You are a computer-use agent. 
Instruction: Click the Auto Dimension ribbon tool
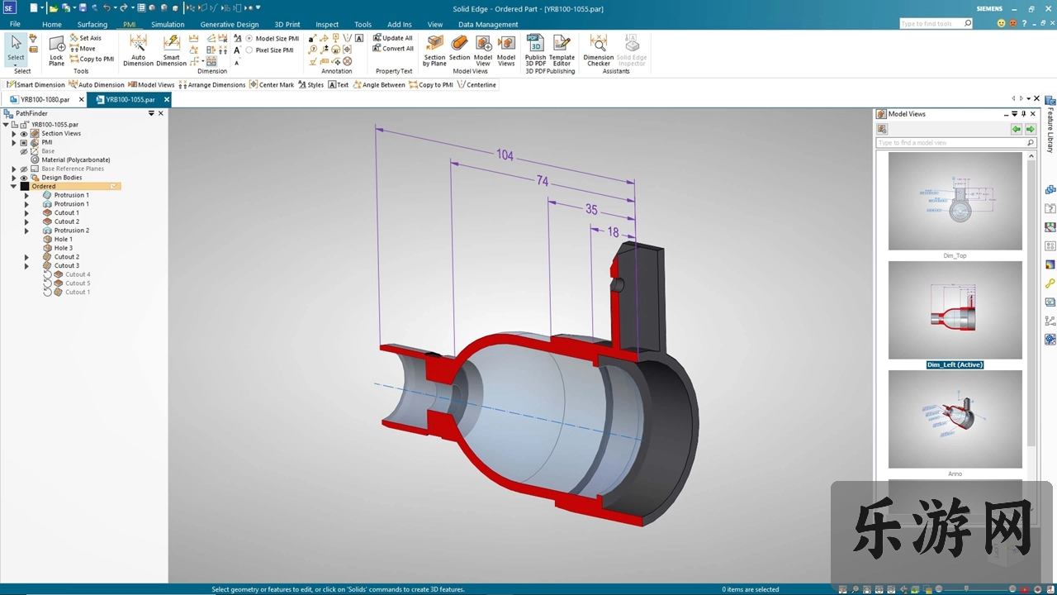(x=138, y=50)
